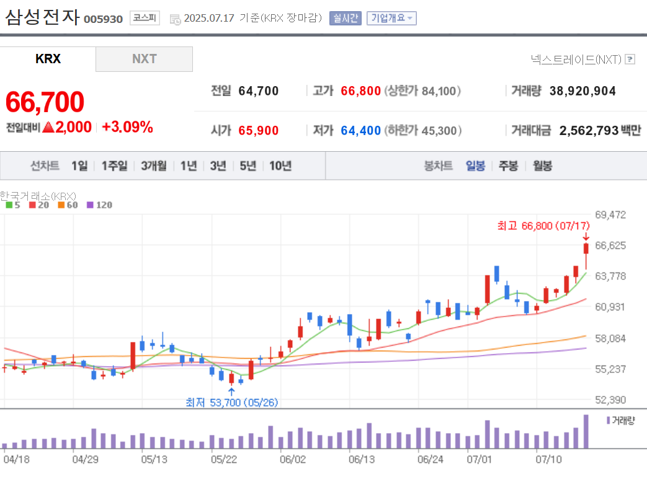
Task: Click the stock code 005930
Action: 103,19
